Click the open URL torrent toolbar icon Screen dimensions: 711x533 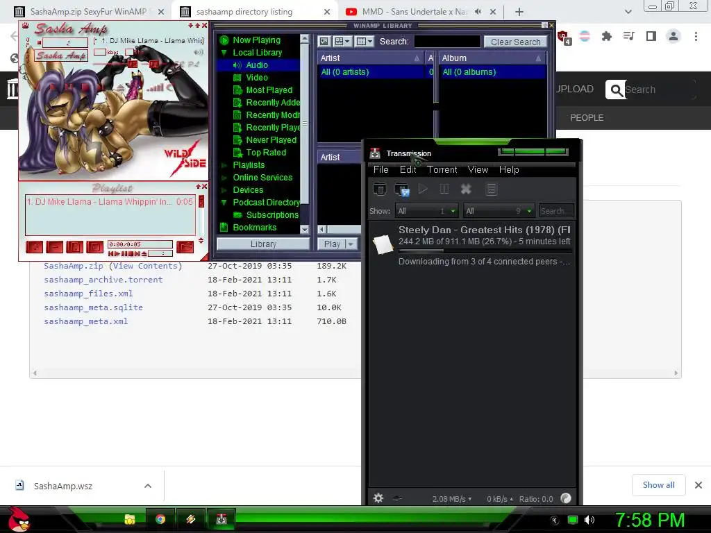tap(402, 189)
